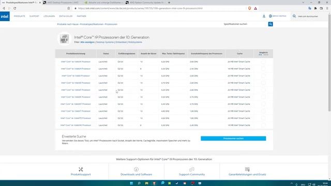Open the tab search chevron in the title bar
Image resolution: width=331 pixels, height=186 pixels.
tap(304, 3)
